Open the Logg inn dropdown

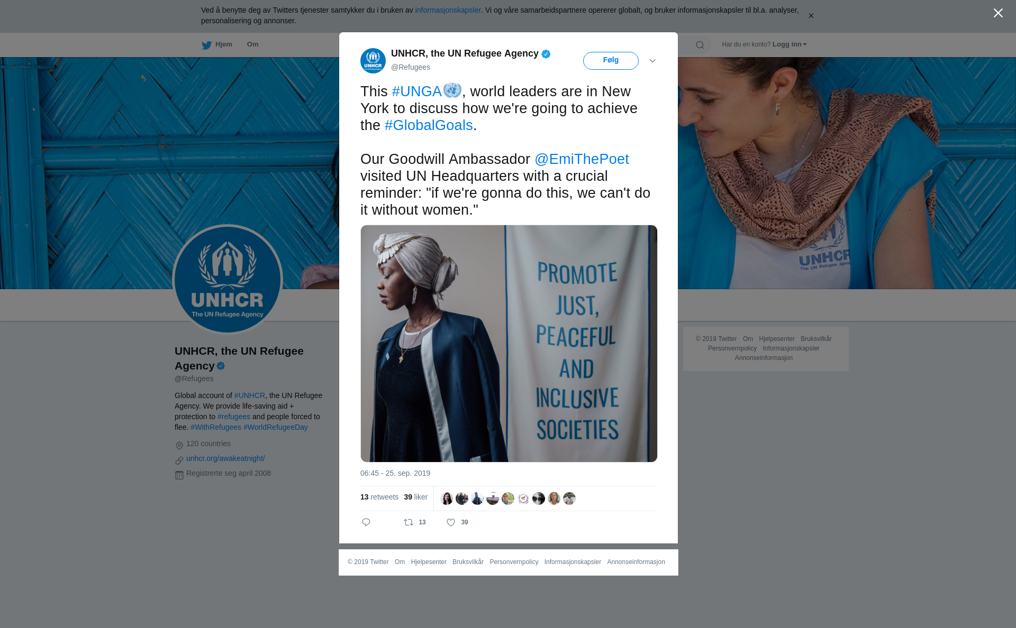click(x=790, y=44)
